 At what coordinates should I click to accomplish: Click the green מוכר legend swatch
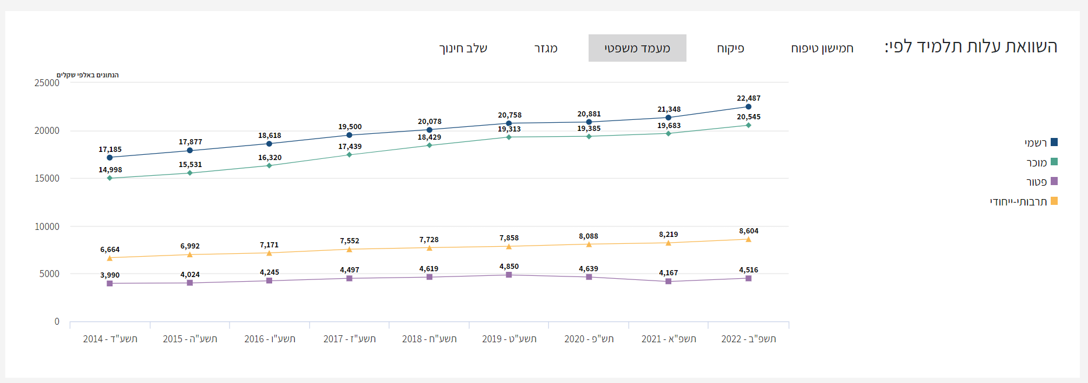coord(1054,162)
